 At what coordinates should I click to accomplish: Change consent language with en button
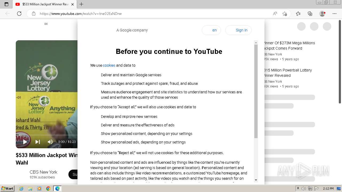coord(211,30)
